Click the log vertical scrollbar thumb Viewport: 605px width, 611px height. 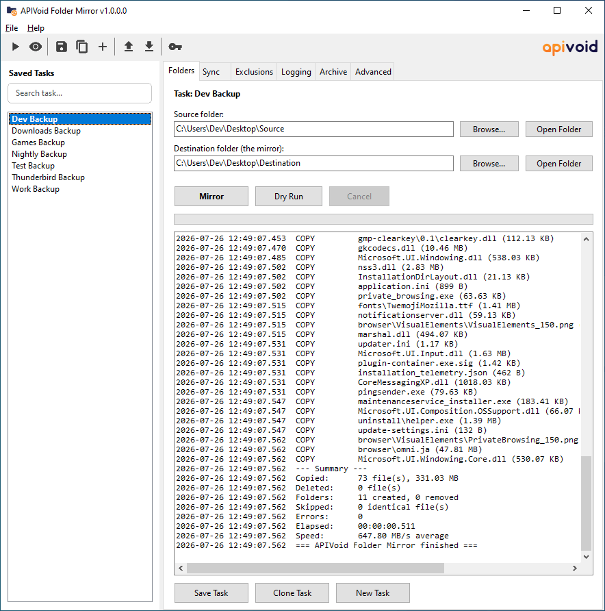click(586, 503)
